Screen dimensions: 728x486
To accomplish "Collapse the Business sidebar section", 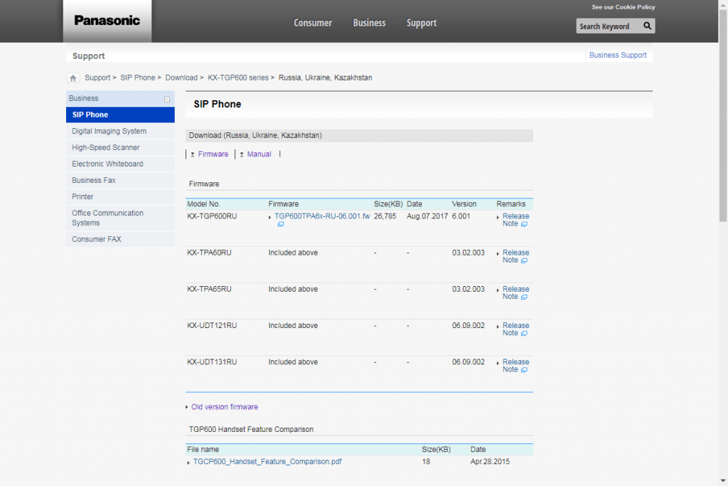I will pyautogui.click(x=167, y=99).
